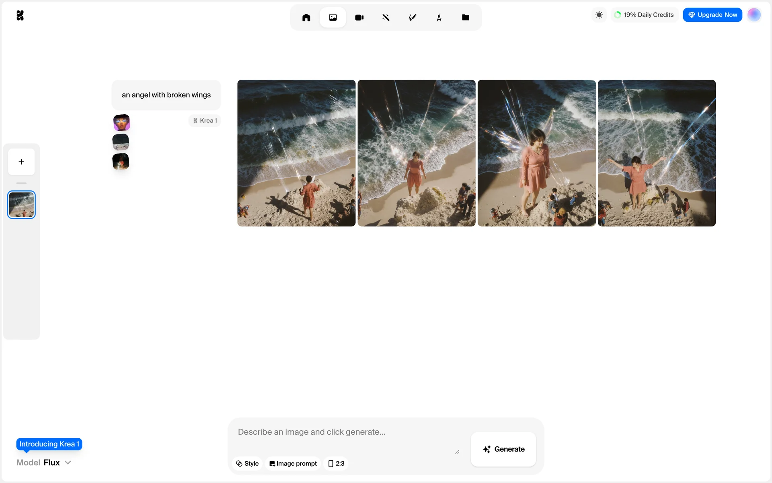The height and width of the screenshot is (483, 772).
Task: Click the Krea logo in top-left
Action: pos(20,15)
